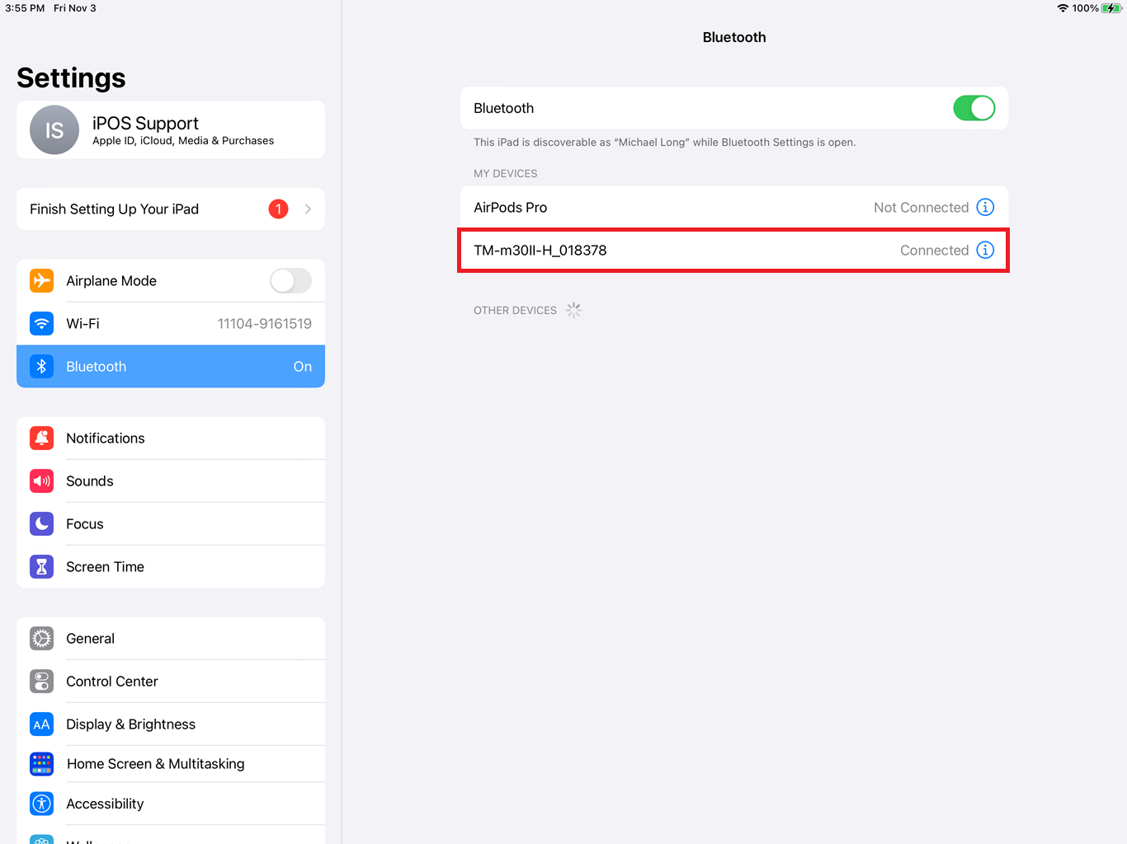Screen dimensions: 1127x844
Task: Select Bluetooth in the settings sidebar
Action: [x=171, y=366]
